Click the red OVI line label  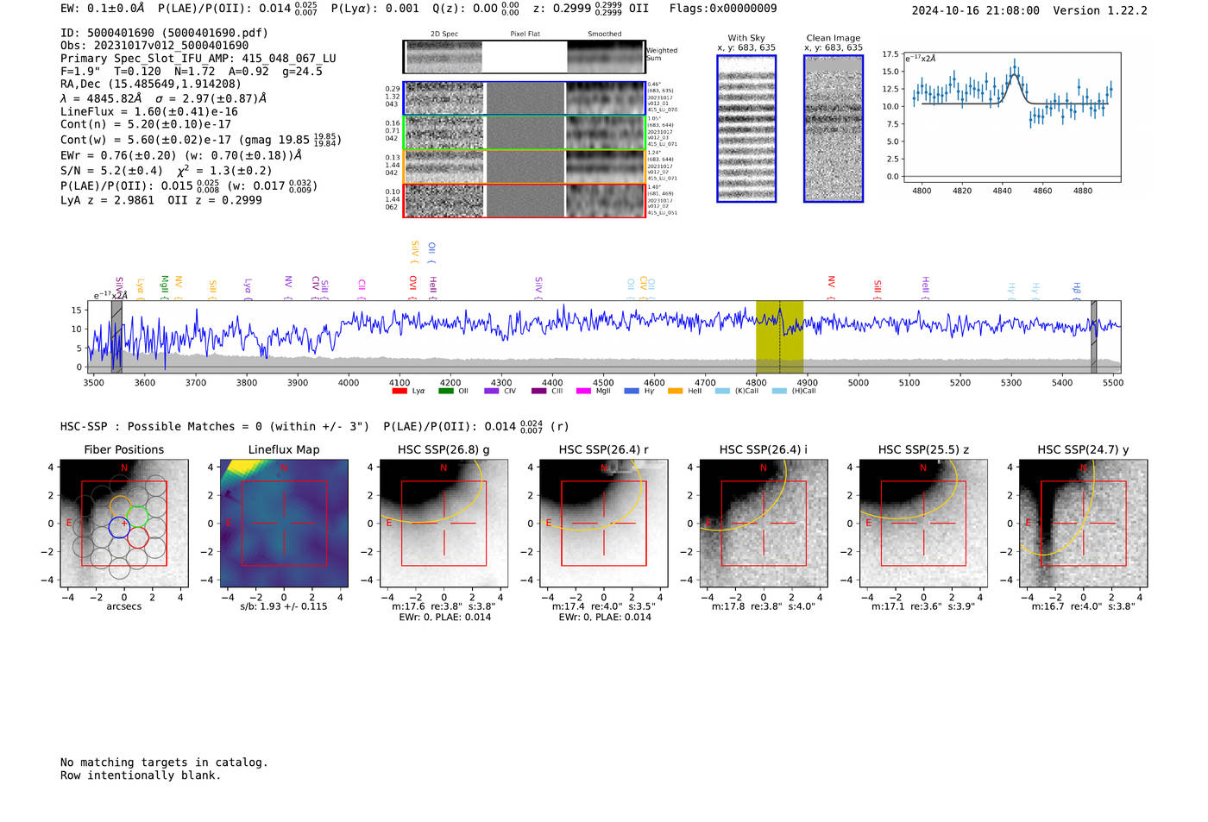click(412, 287)
